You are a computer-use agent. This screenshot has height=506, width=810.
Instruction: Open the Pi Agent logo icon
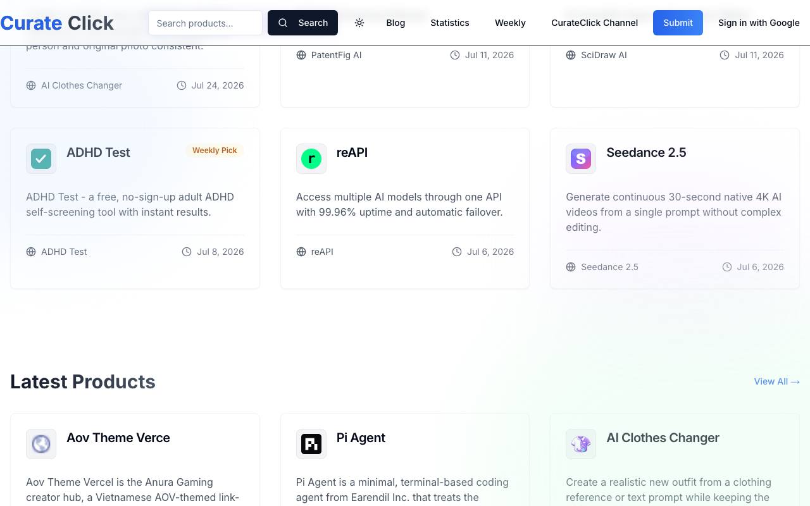(311, 444)
